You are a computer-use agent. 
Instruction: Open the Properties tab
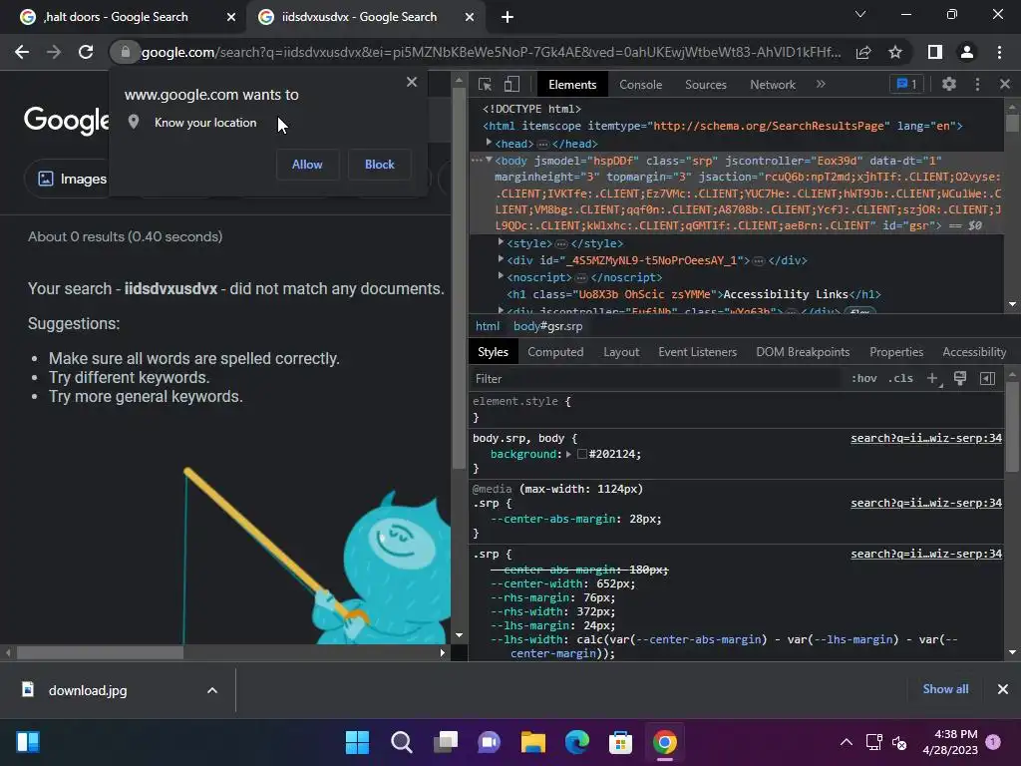896,352
